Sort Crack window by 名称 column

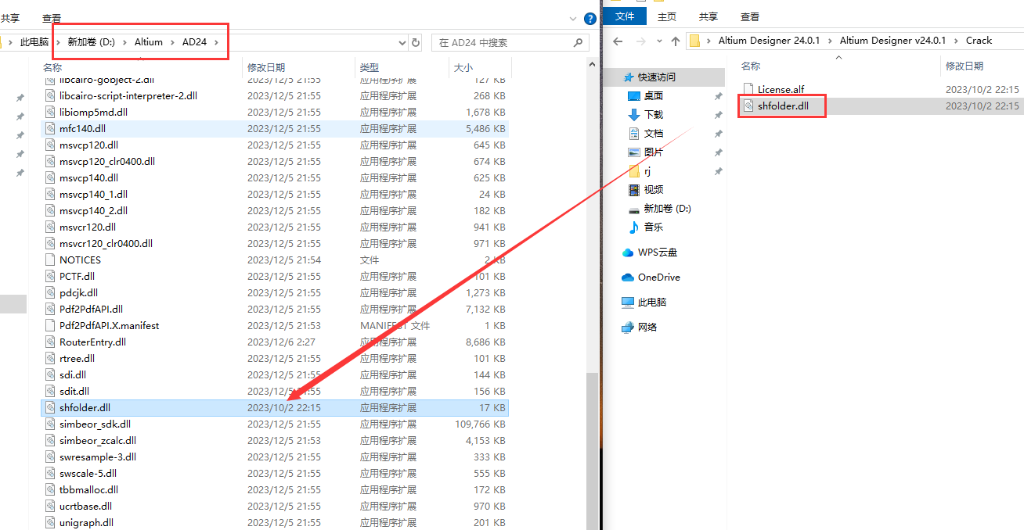tap(751, 66)
